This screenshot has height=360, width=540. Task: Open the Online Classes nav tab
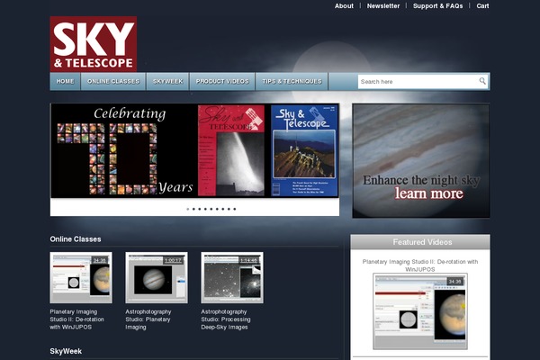(x=113, y=81)
